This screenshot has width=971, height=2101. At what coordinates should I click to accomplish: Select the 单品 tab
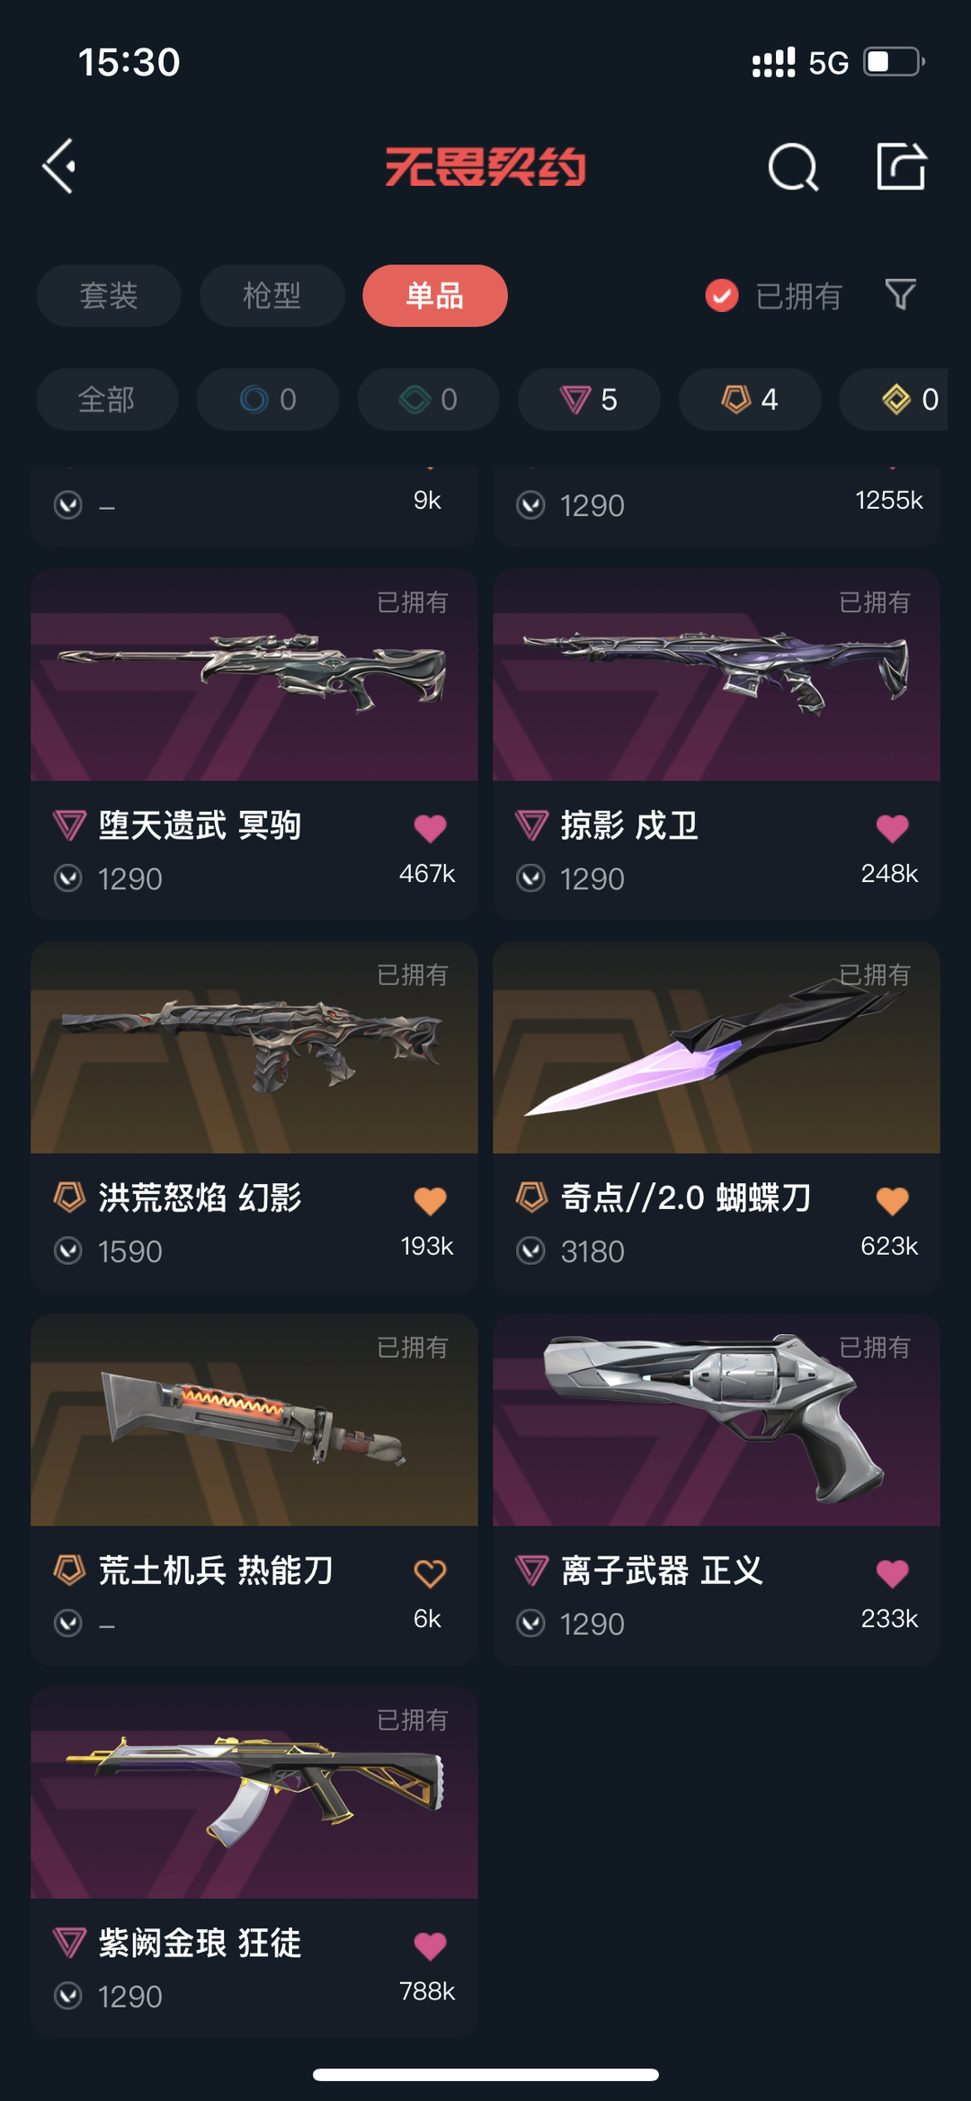(x=435, y=296)
